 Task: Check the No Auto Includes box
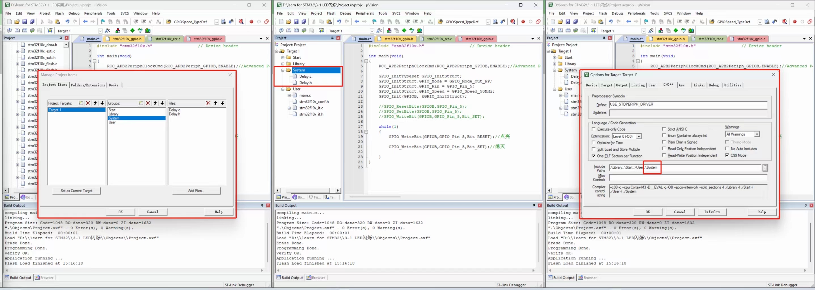727,148
